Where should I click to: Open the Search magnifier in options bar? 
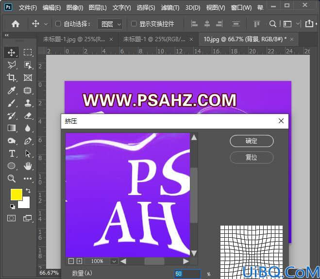pyautogui.click(x=272, y=24)
